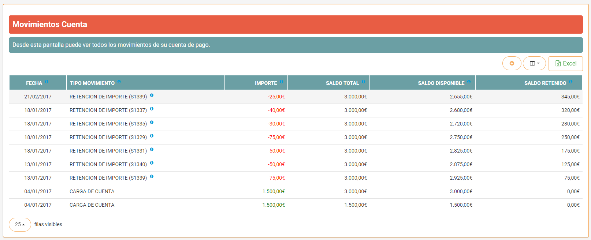Click info icon on S1339 row dated 13/01/2017

pos(152,176)
